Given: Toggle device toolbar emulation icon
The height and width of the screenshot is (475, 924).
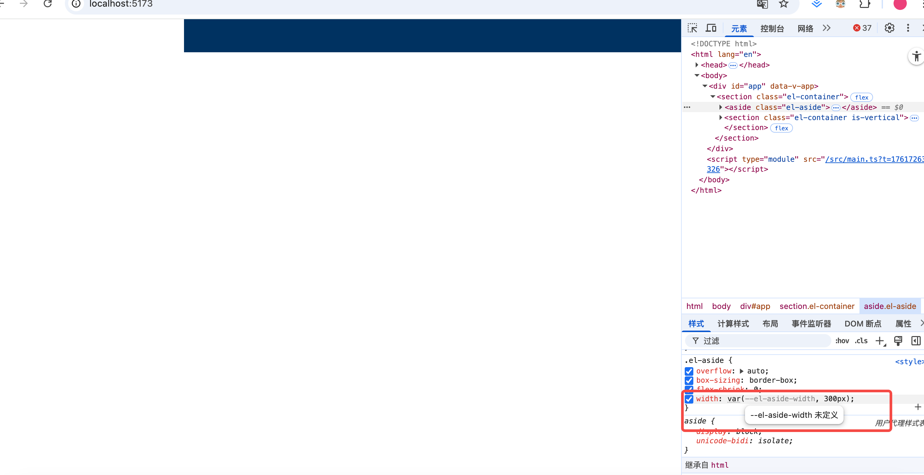Looking at the screenshot, I should 711,28.
